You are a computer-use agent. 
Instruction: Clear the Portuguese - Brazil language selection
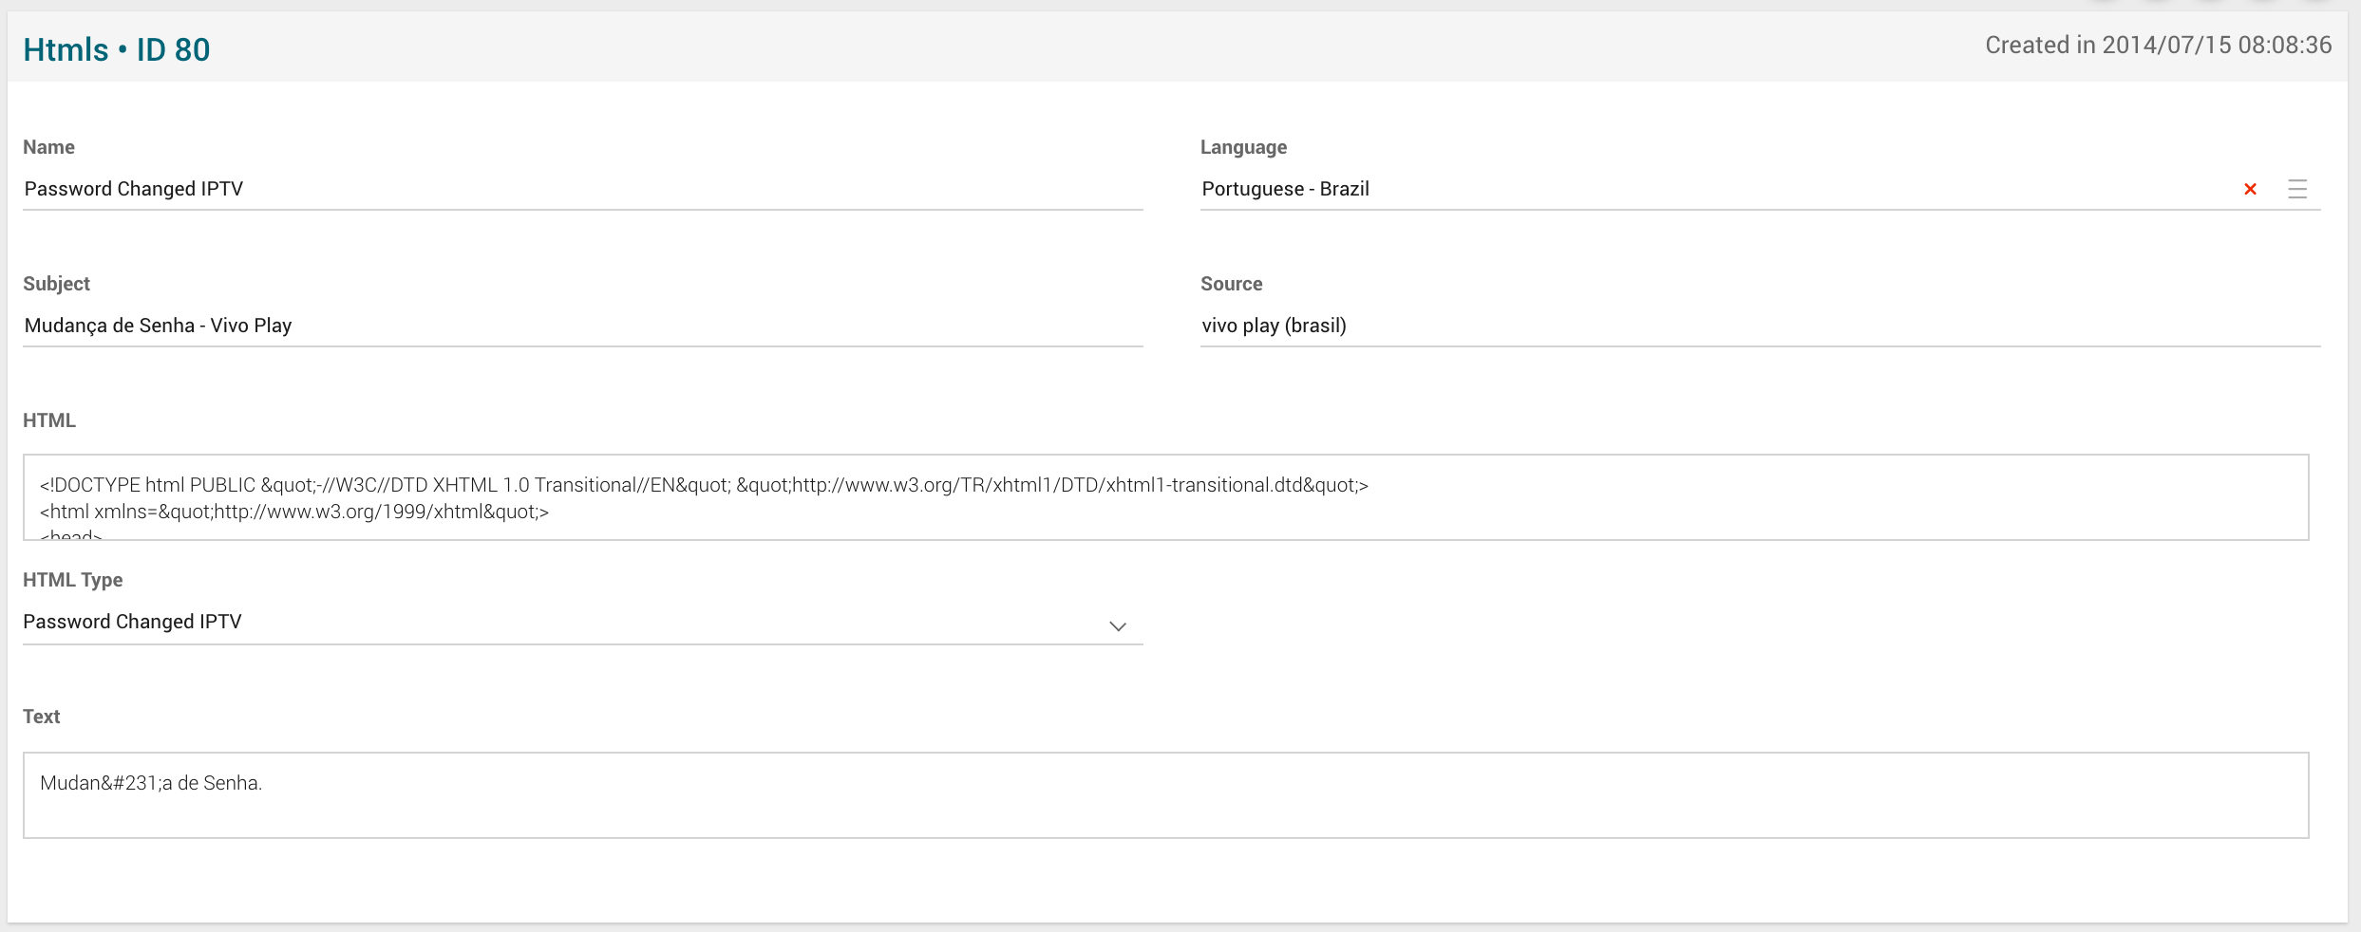point(2250,189)
